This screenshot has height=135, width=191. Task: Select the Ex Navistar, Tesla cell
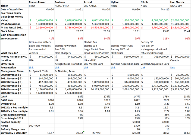click(69, 71)
